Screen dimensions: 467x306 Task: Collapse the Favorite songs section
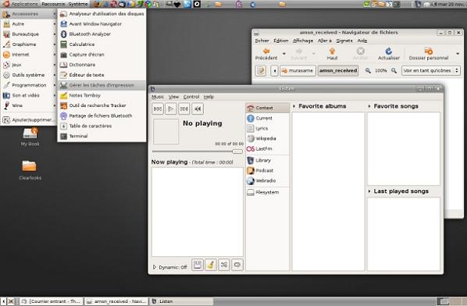click(x=369, y=106)
